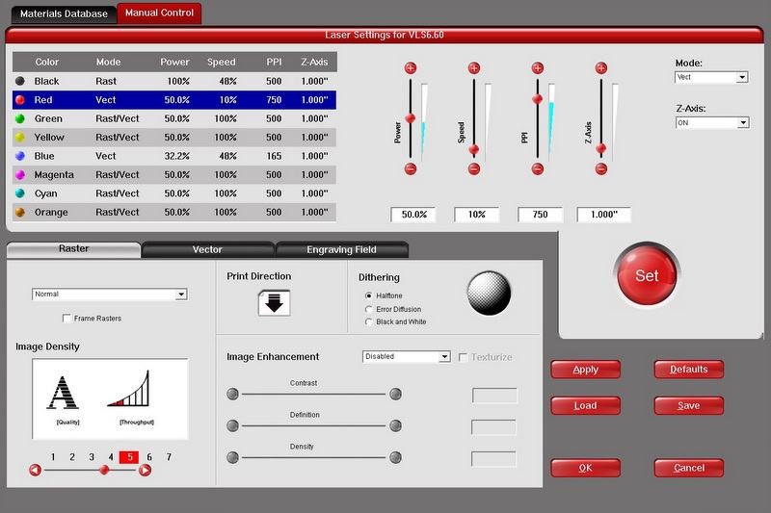The height and width of the screenshot is (513, 771).
Task: Click the Speed value field 10%
Action: (x=476, y=215)
